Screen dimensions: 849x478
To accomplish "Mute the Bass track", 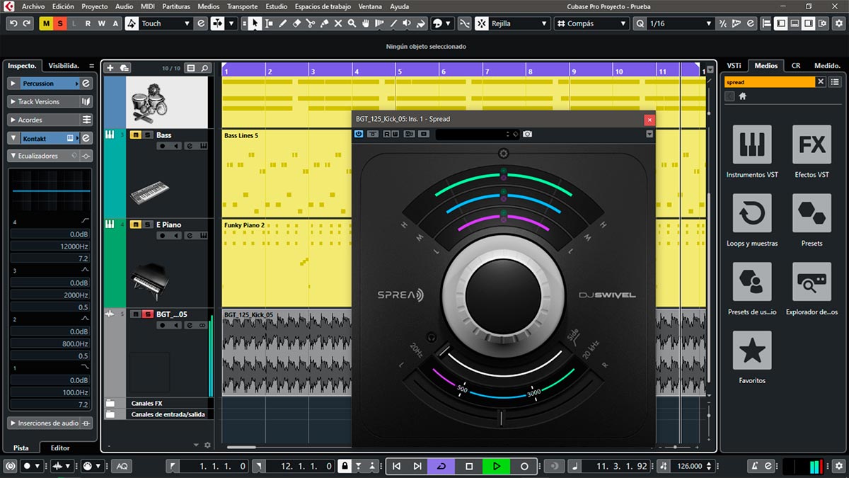I will [x=135, y=135].
